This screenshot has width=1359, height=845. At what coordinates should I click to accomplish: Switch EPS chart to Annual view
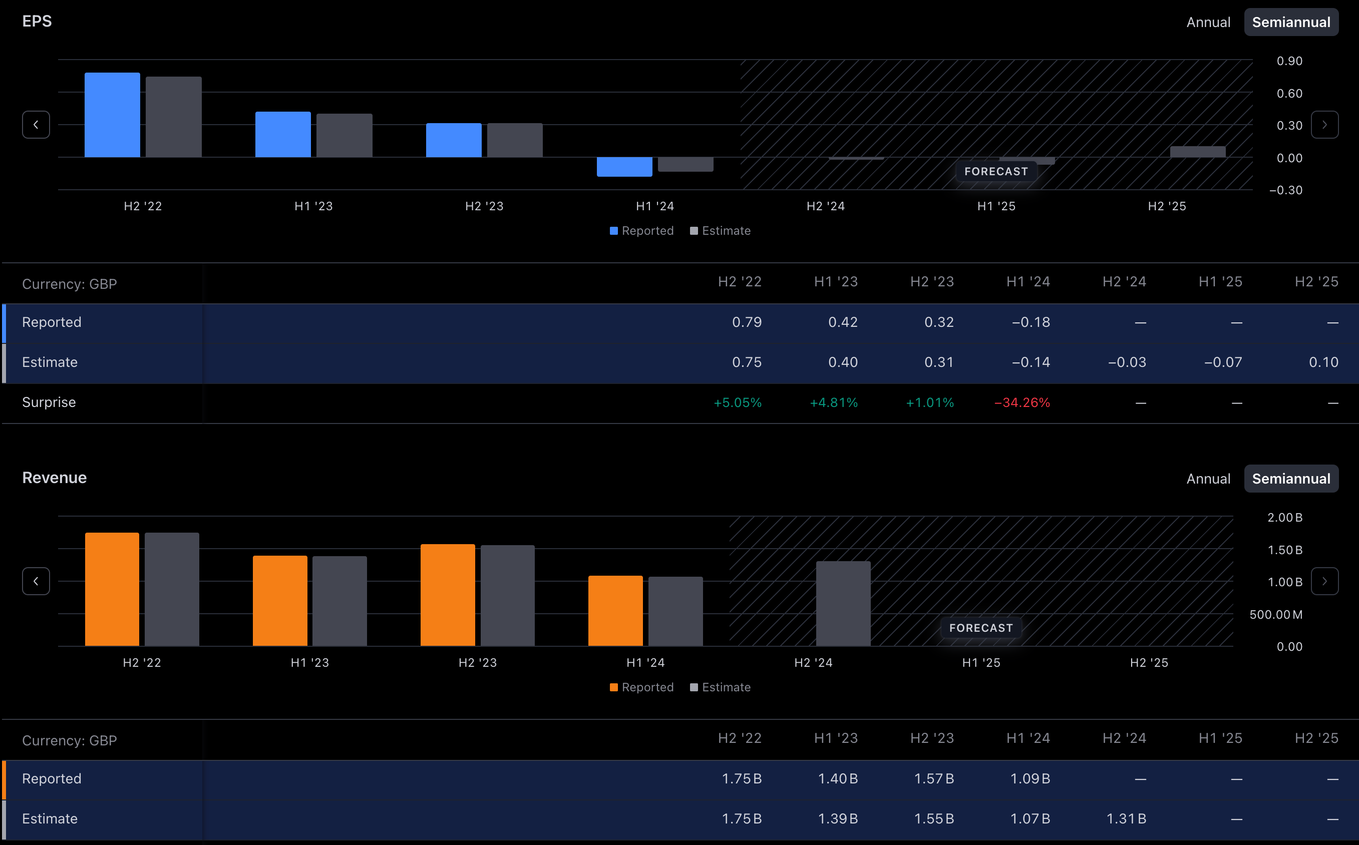tap(1208, 23)
